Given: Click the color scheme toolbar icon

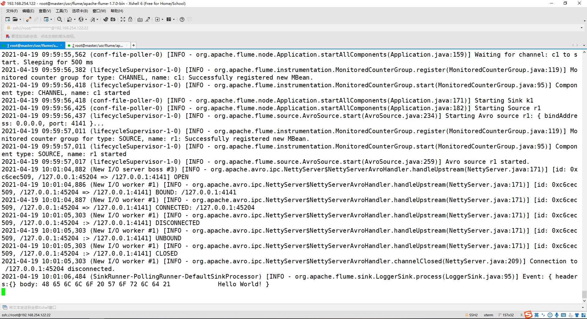Looking at the screenshot, I should [70, 19].
